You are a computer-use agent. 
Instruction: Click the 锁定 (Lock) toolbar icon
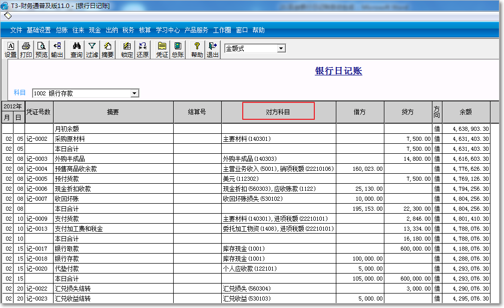pos(127,50)
